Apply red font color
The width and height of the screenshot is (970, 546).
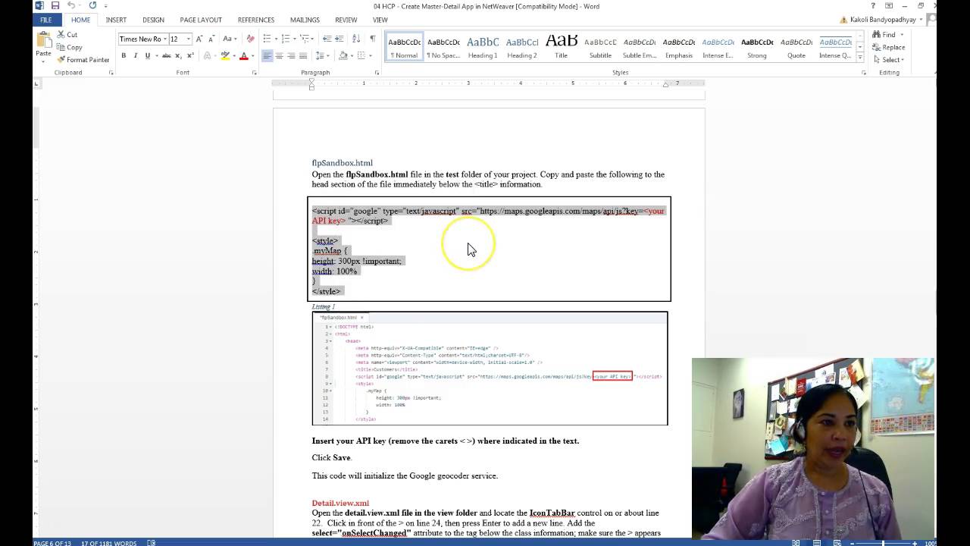(243, 55)
